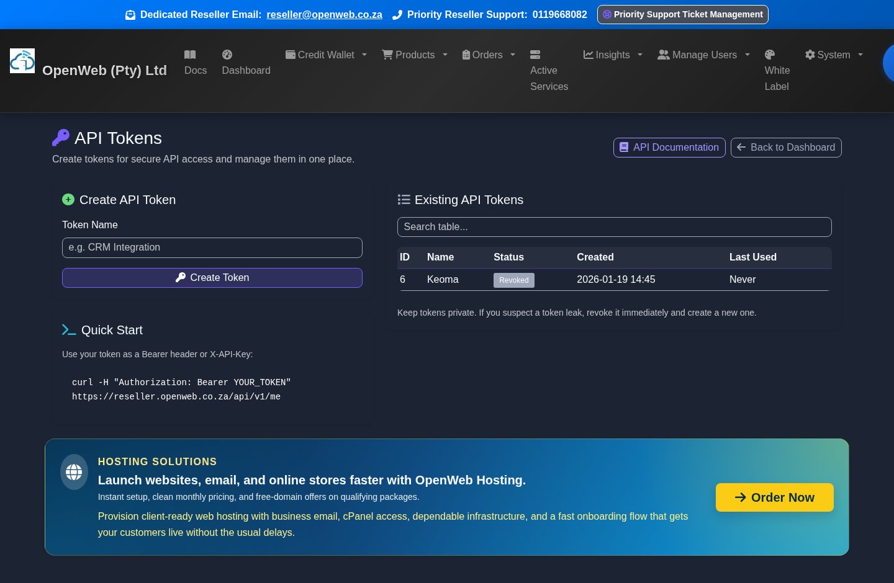Click the Create Token button
The image size is (894, 583).
coord(212,278)
